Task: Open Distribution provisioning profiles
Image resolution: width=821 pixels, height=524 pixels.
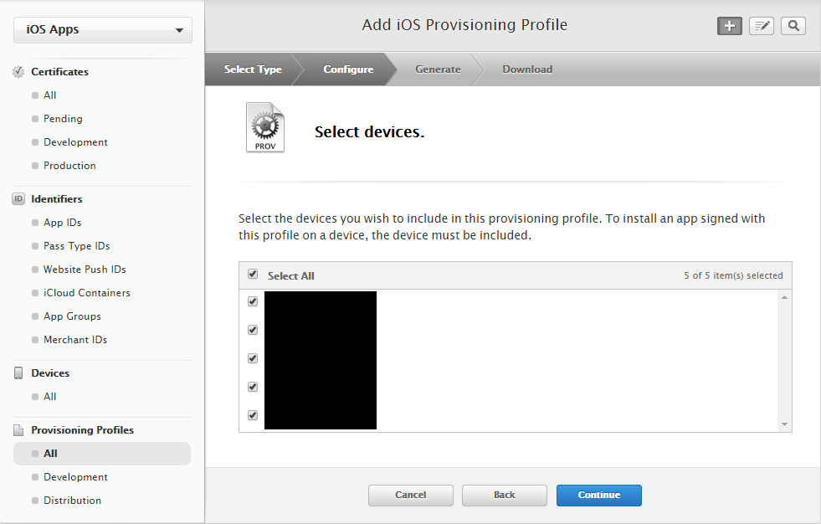Action: click(72, 501)
